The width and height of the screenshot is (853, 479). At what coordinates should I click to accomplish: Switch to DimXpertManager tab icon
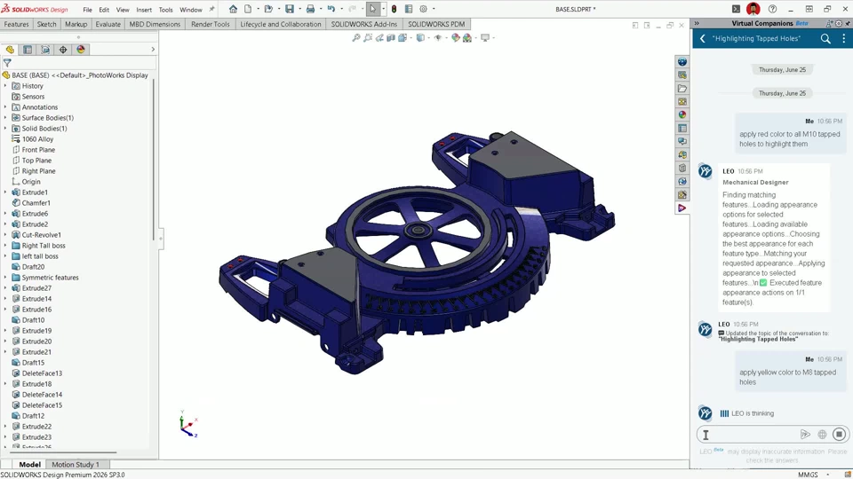63,50
